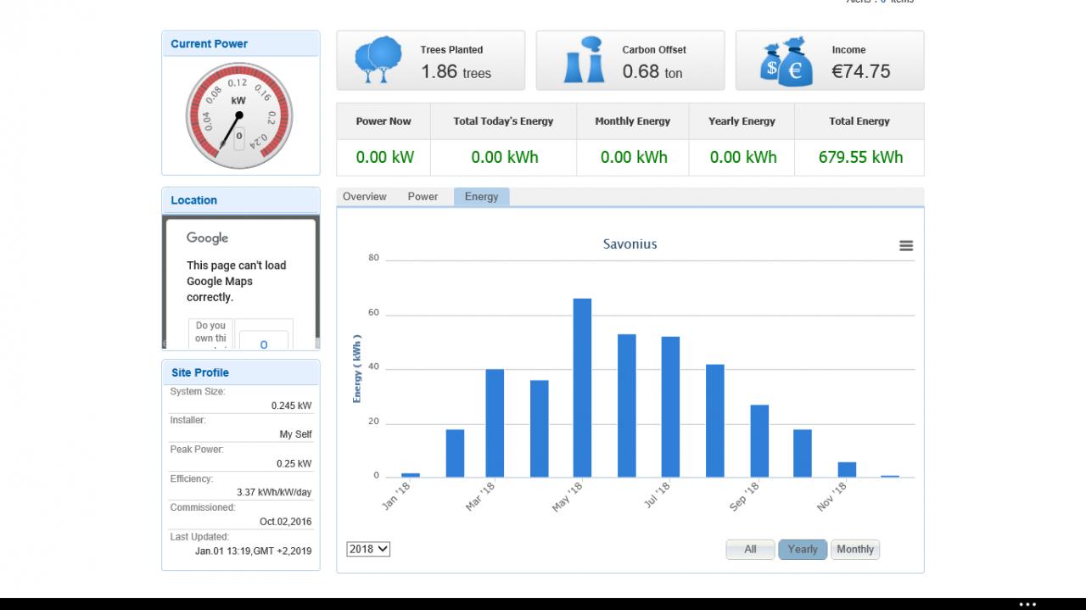Click the Installer value My Self
This screenshot has height=610, width=1086.
pyautogui.click(x=295, y=434)
